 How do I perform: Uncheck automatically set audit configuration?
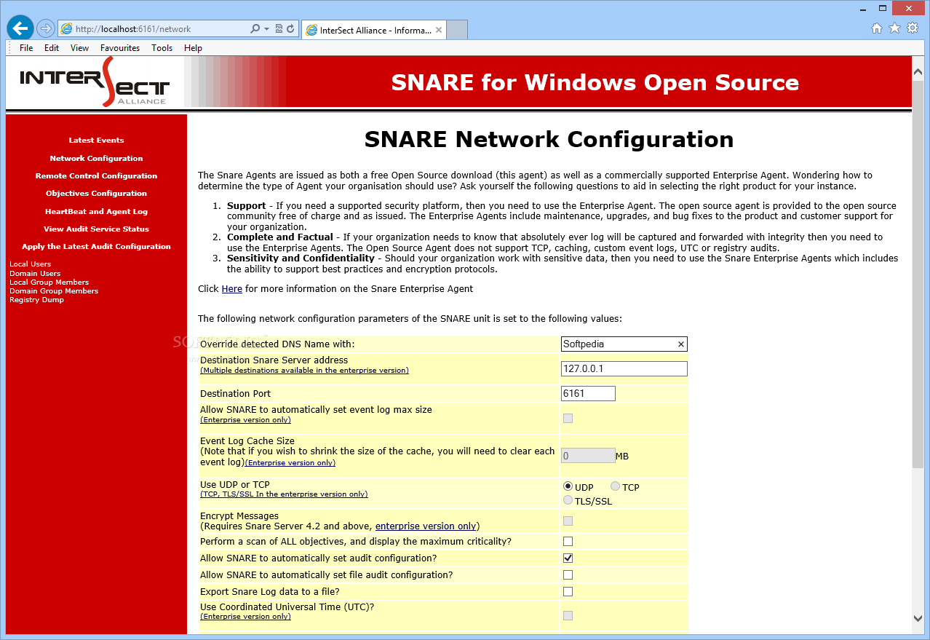568,558
